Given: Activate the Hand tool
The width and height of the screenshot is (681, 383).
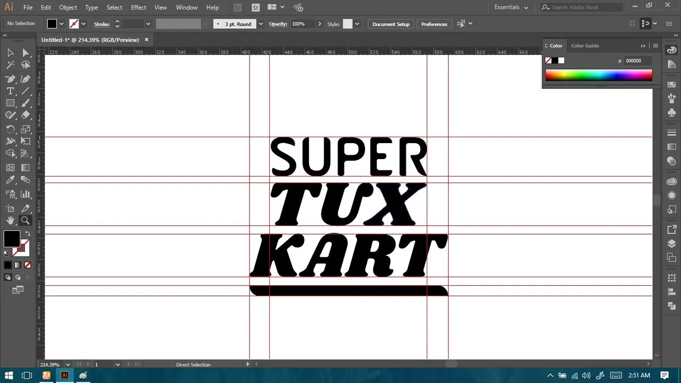Looking at the screenshot, I should pyautogui.click(x=10, y=221).
